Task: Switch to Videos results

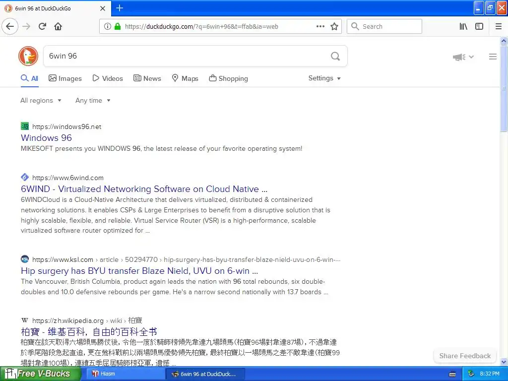Action: pyautogui.click(x=108, y=78)
